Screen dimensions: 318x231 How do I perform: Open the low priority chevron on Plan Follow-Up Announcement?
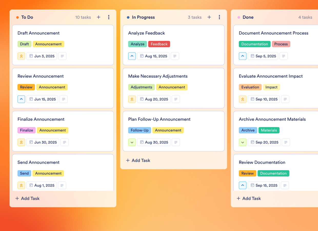[x=132, y=142]
